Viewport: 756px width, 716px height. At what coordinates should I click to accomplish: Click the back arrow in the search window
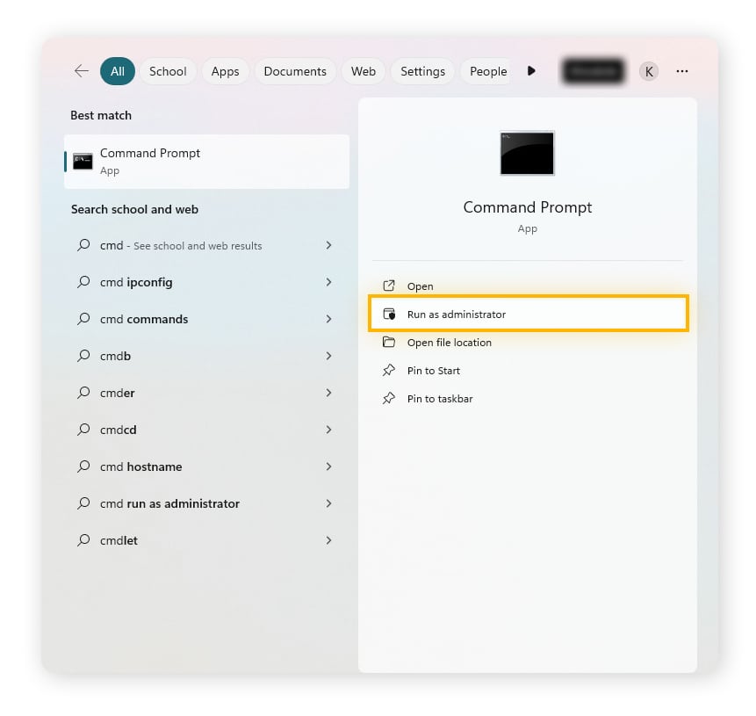81,71
